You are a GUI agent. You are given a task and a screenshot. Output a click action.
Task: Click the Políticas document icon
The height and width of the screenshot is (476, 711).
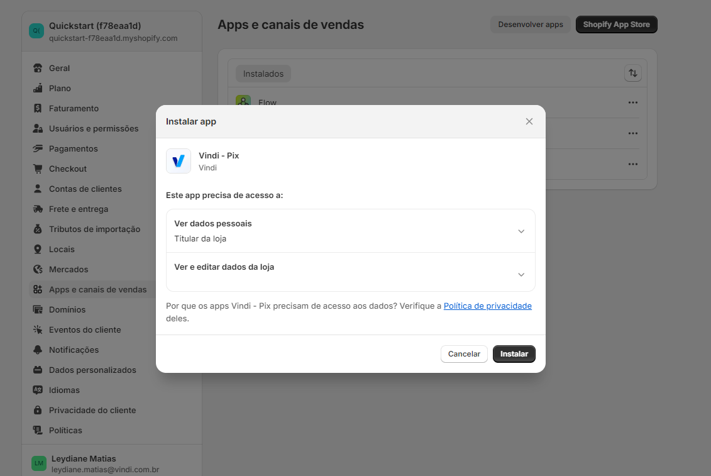coord(38,430)
